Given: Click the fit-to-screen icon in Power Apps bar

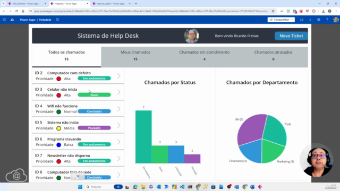Looking at the screenshot, I should click(302, 20).
